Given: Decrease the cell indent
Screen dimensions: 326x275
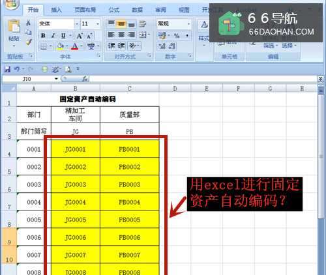Looking at the screenshot, I should tap(111, 46).
